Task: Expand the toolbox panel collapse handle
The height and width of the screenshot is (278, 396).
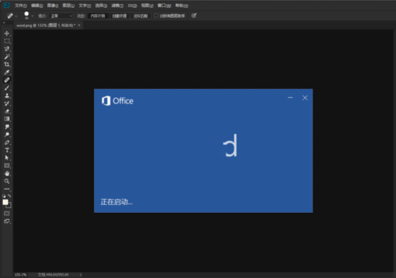Action: pos(4,22)
